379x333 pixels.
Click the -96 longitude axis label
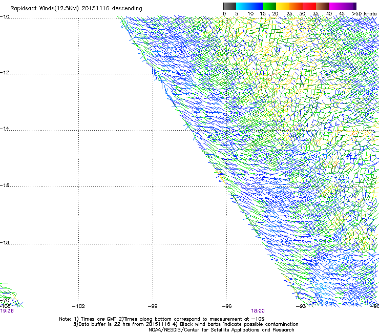[227, 306]
